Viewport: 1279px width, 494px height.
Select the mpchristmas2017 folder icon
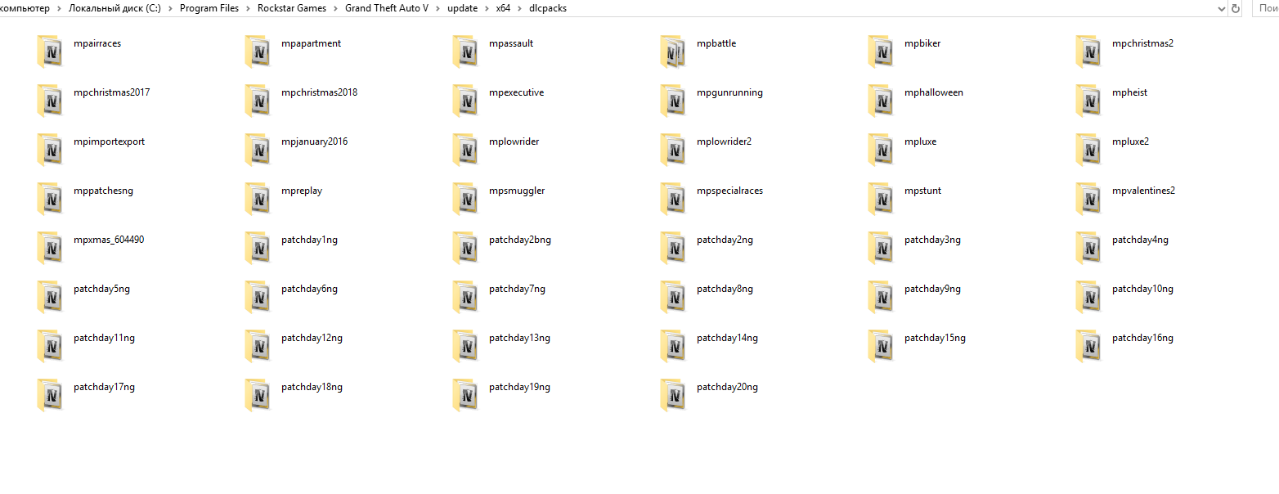pos(50,101)
